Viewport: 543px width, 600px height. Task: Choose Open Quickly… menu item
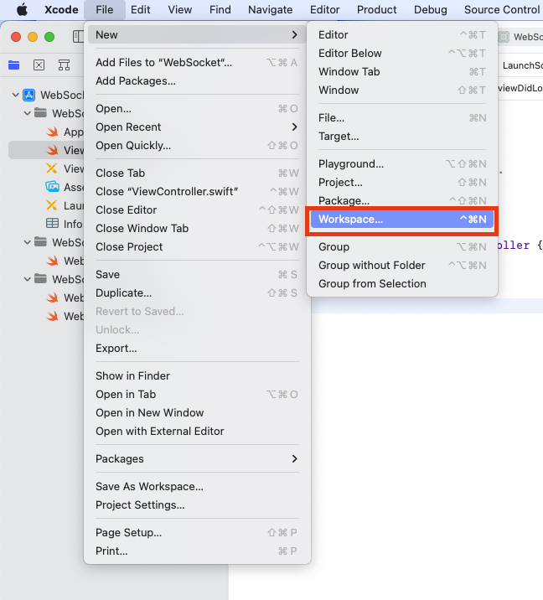[x=196, y=146]
